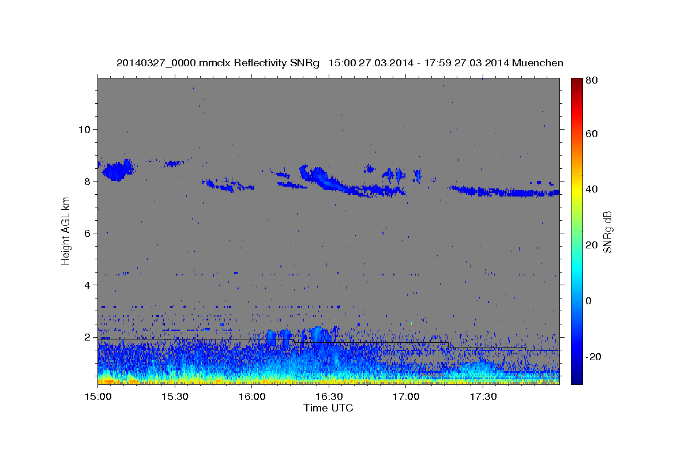The image size is (692, 461).
Task: Click the 'Muenchen' location label in the title
Action: tap(537, 63)
